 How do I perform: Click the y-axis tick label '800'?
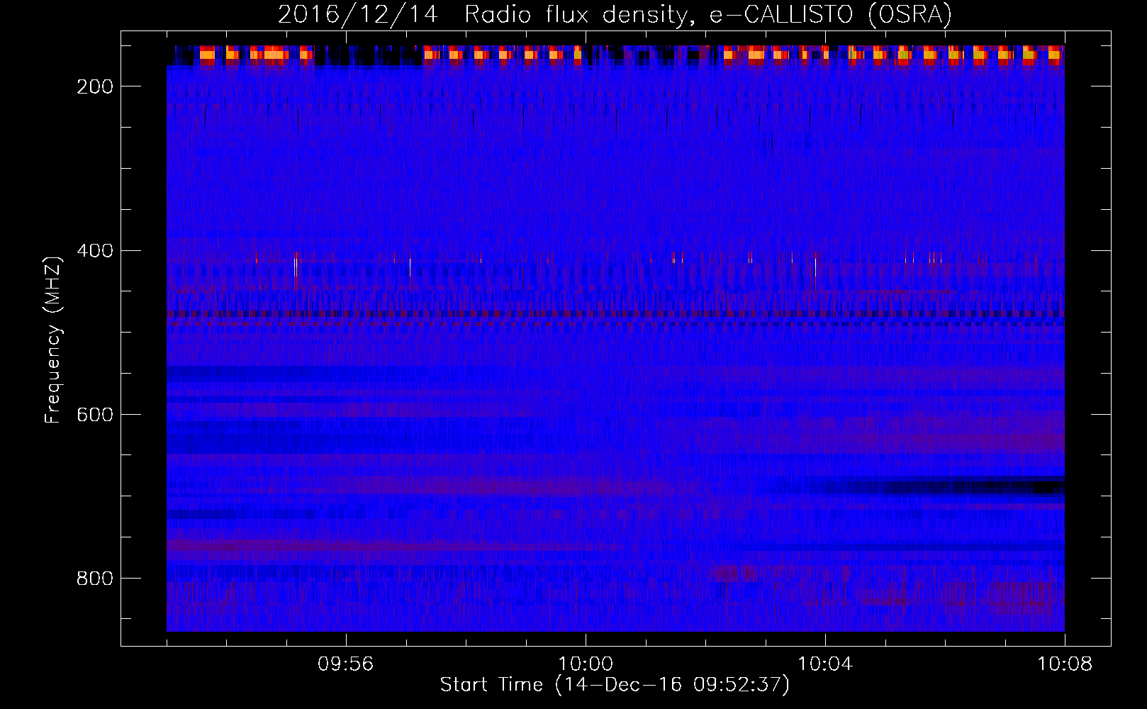(x=95, y=579)
